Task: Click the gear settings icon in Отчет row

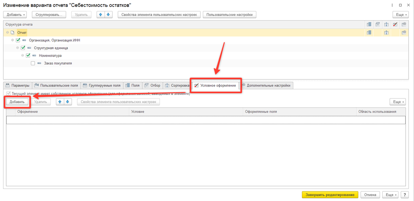Action: pos(403,32)
